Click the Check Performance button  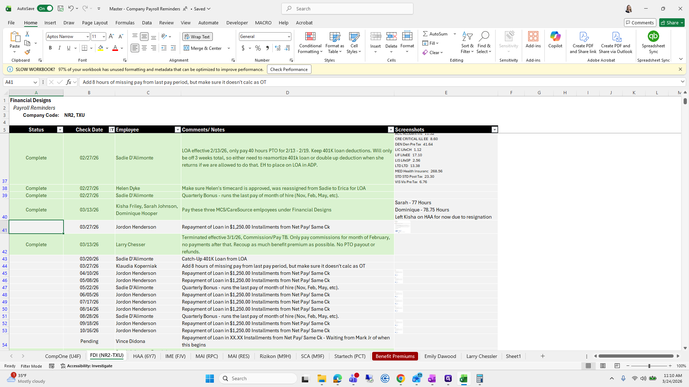click(289, 70)
